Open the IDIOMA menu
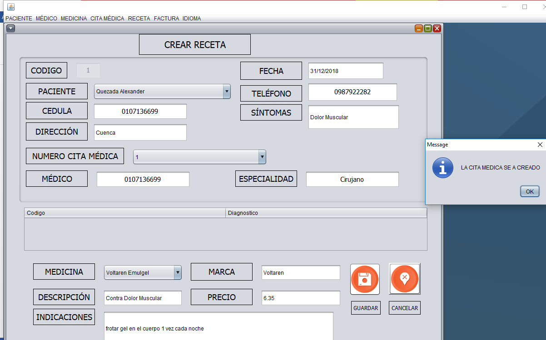 [x=192, y=19]
